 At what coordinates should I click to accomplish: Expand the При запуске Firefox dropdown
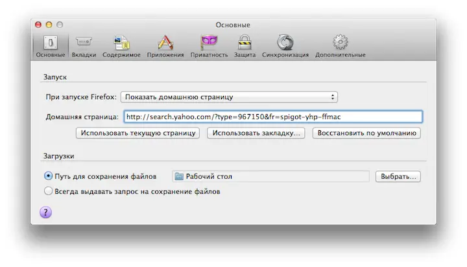click(x=230, y=97)
